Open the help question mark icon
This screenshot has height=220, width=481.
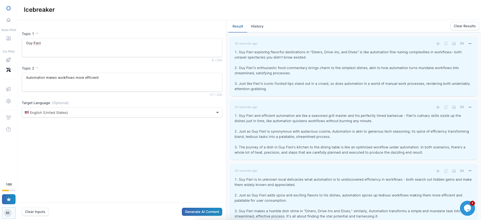coord(9,129)
